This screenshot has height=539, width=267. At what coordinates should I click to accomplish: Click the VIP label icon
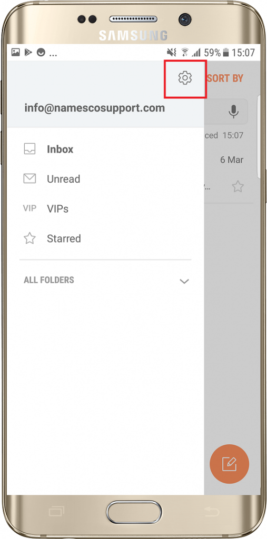coord(29,208)
